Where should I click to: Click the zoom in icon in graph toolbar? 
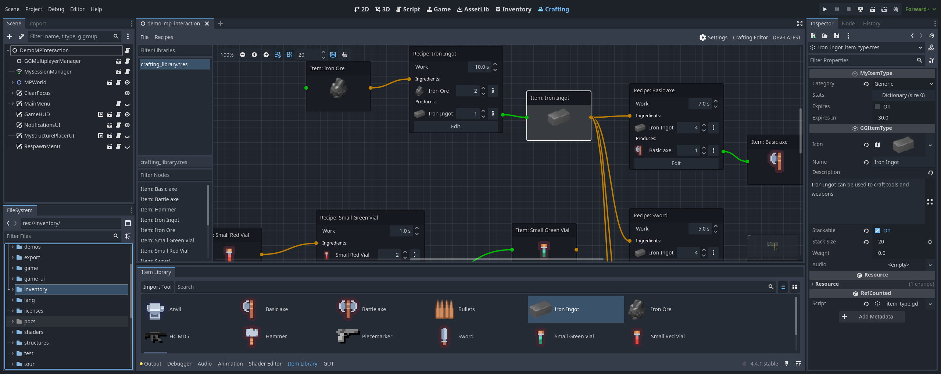coord(266,55)
